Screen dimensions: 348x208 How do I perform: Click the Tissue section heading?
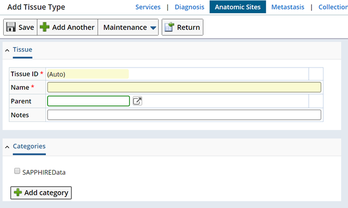[22, 50]
